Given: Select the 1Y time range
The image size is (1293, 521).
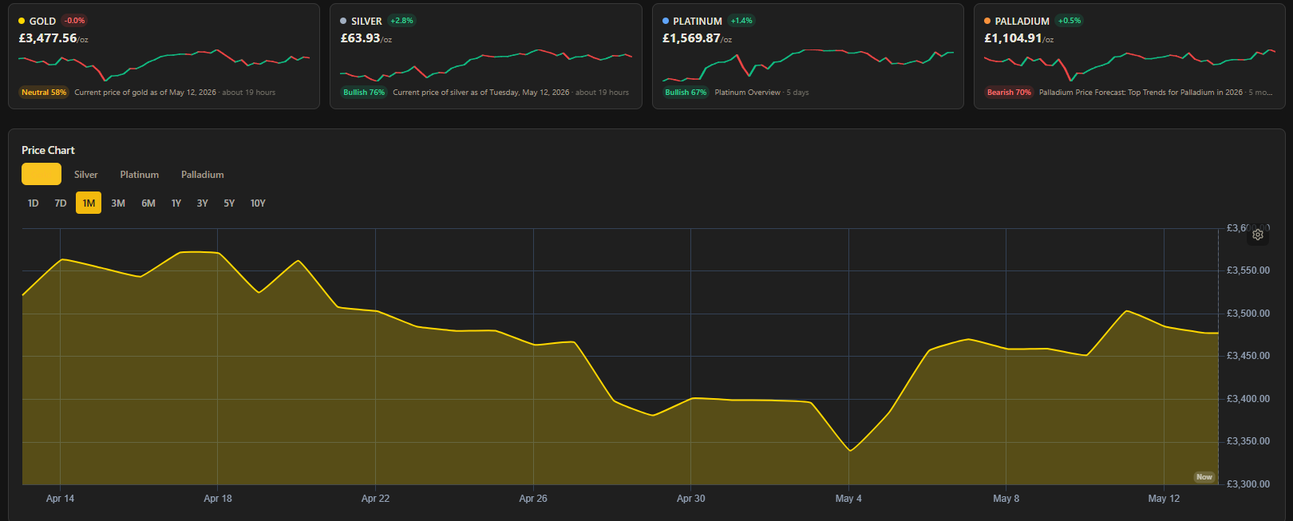Looking at the screenshot, I should tap(176, 203).
